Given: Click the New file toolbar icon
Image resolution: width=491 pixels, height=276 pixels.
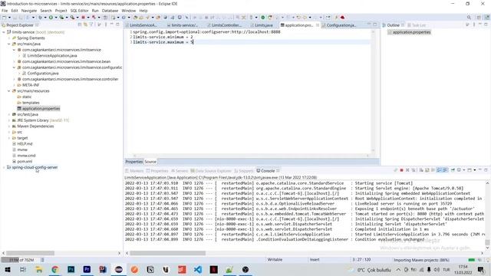Looking at the screenshot, I should 5,18.
